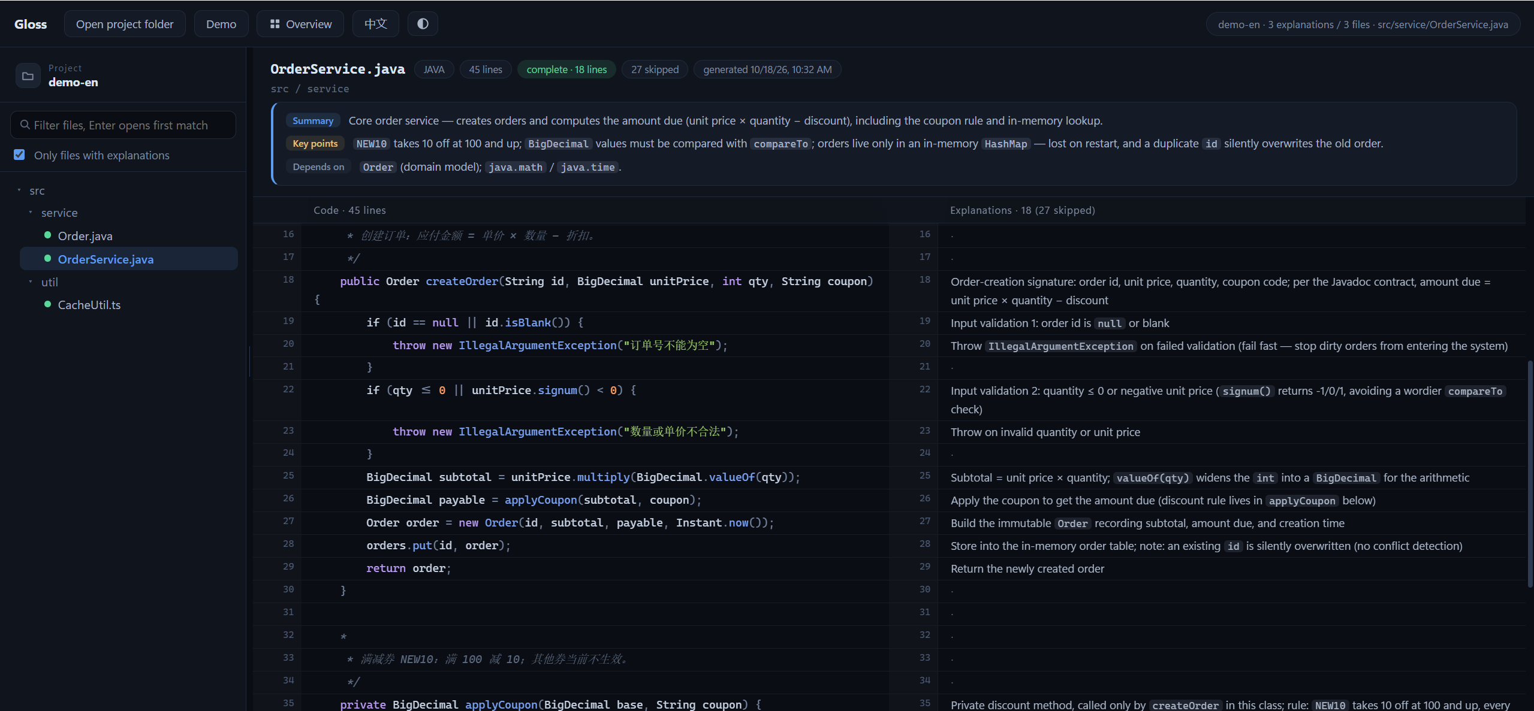Screen dimensions: 1534x711
Task: Click the grid icon in Overview button
Action: tap(275, 24)
